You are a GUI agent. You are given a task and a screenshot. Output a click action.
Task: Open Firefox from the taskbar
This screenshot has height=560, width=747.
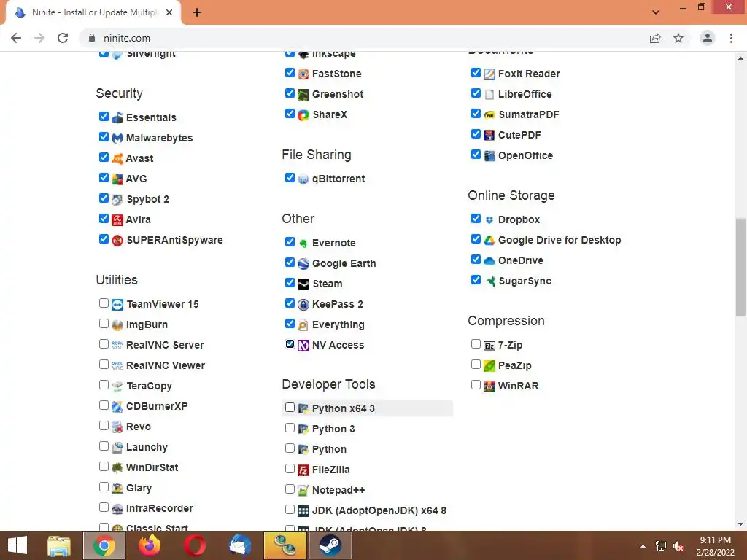point(150,545)
